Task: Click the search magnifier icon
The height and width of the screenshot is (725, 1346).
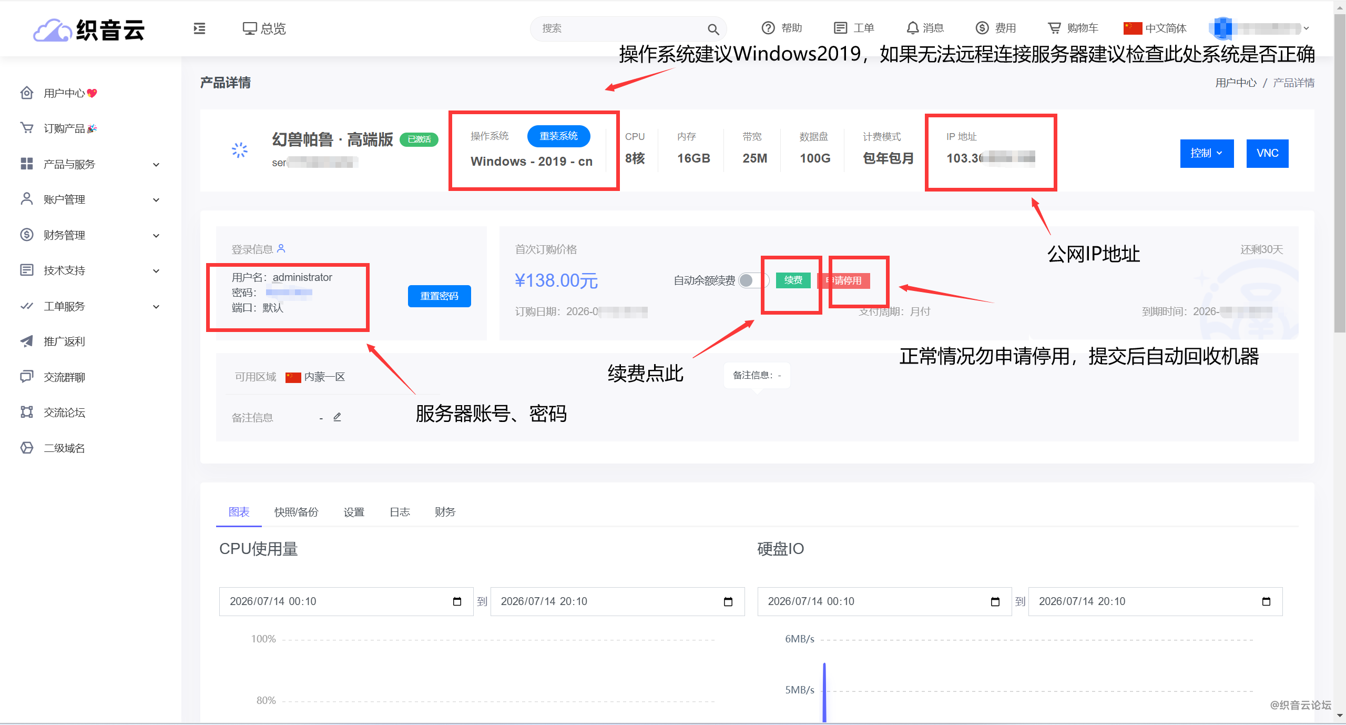Action: click(x=713, y=29)
